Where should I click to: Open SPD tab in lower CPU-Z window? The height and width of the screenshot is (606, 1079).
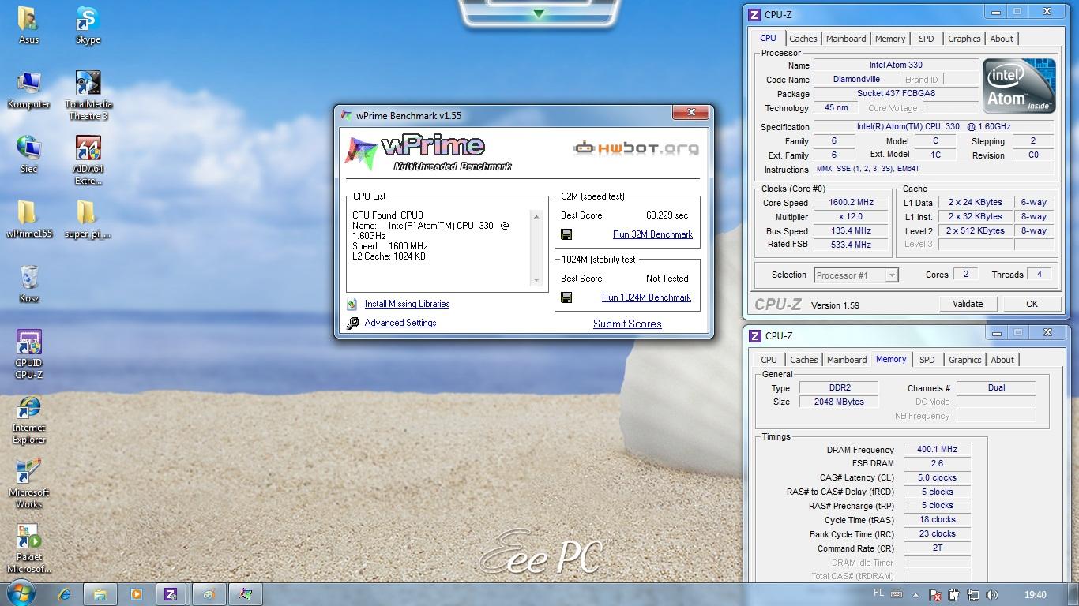[x=927, y=360]
